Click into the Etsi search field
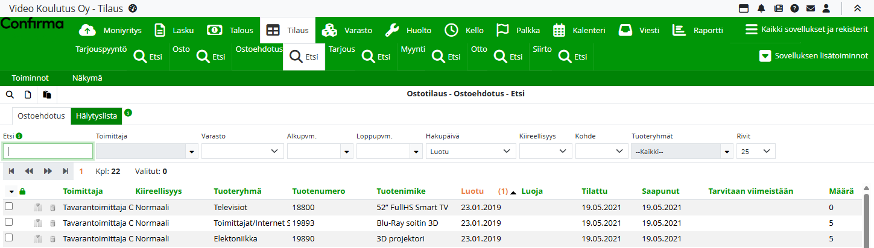 click(x=48, y=152)
